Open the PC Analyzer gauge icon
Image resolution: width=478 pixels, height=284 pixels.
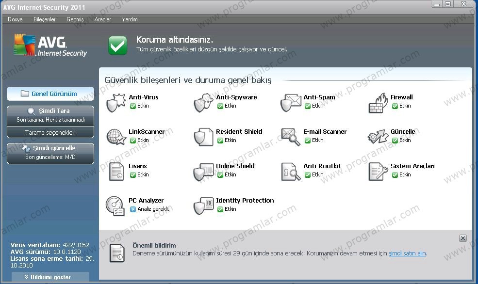click(115, 206)
